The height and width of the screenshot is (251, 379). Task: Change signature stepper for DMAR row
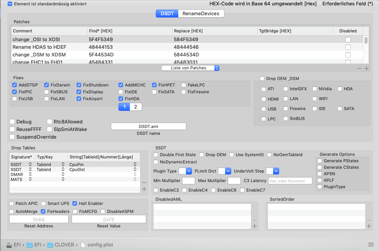(x=30, y=174)
